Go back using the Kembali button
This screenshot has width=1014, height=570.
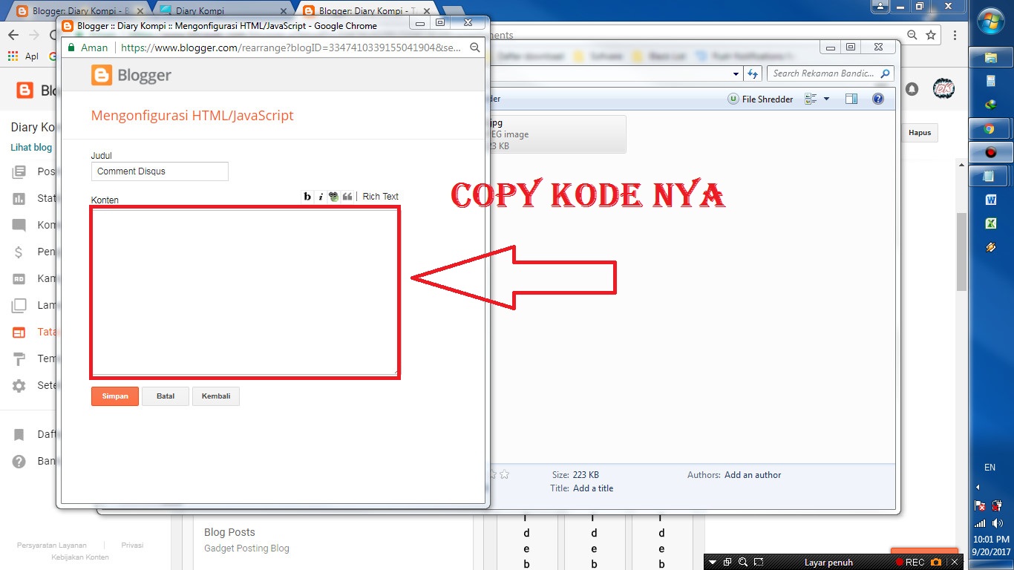point(216,396)
